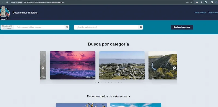
Task: Click the address bar URL
Action: [44, 2]
